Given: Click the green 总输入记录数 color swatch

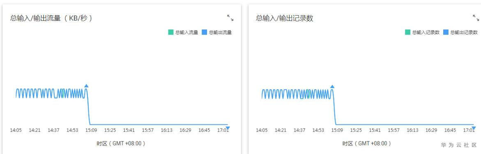Looking at the screenshot, I should tap(407, 32).
